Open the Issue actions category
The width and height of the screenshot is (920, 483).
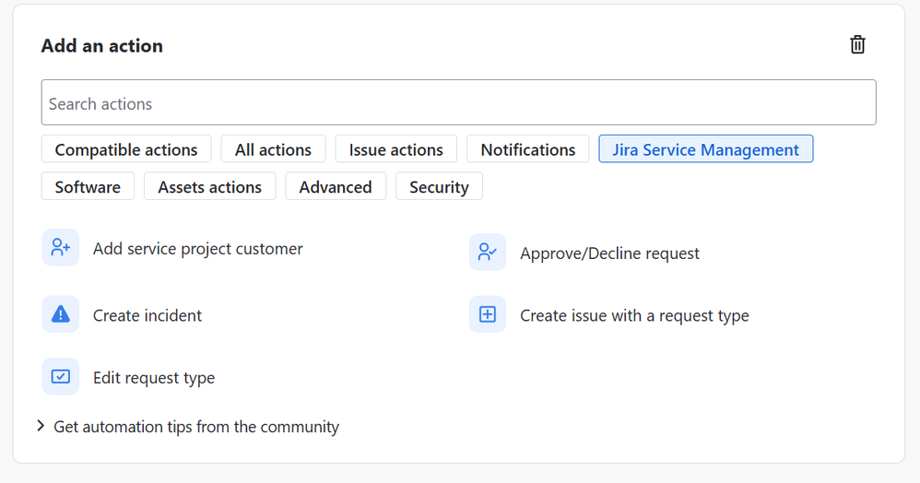tap(396, 149)
